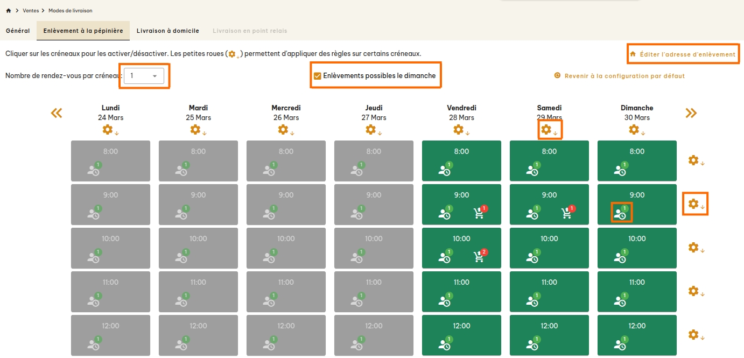
Task: Open the Nombre de rendez-vous par créneau dropdown
Action: [x=144, y=76]
